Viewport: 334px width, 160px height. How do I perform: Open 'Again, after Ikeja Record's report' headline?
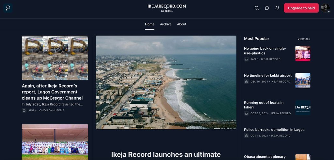[52, 92]
